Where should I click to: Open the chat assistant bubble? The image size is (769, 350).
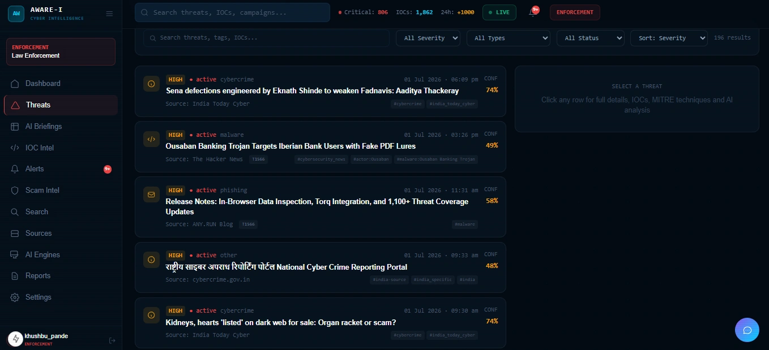(x=747, y=330)
